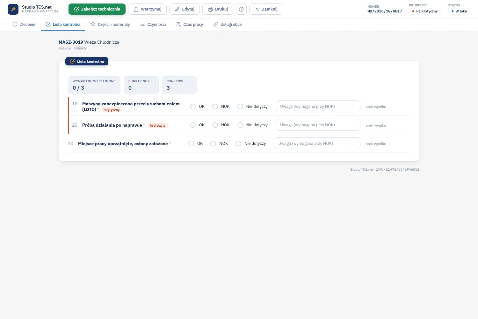Open the Części i materiały tab
This screenshot has height=319, width=478.
(x=110, y=25)
